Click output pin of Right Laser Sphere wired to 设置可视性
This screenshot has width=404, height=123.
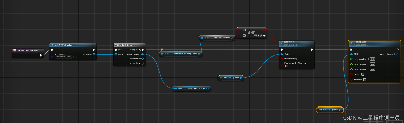pyautogui.click(x=241, y=78)
